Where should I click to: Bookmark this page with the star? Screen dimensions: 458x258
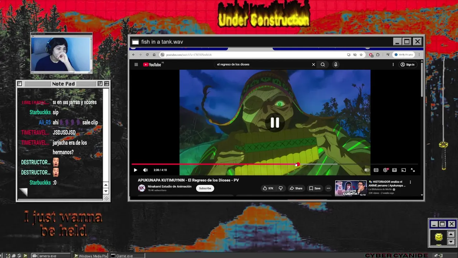[x=361, y=55]
